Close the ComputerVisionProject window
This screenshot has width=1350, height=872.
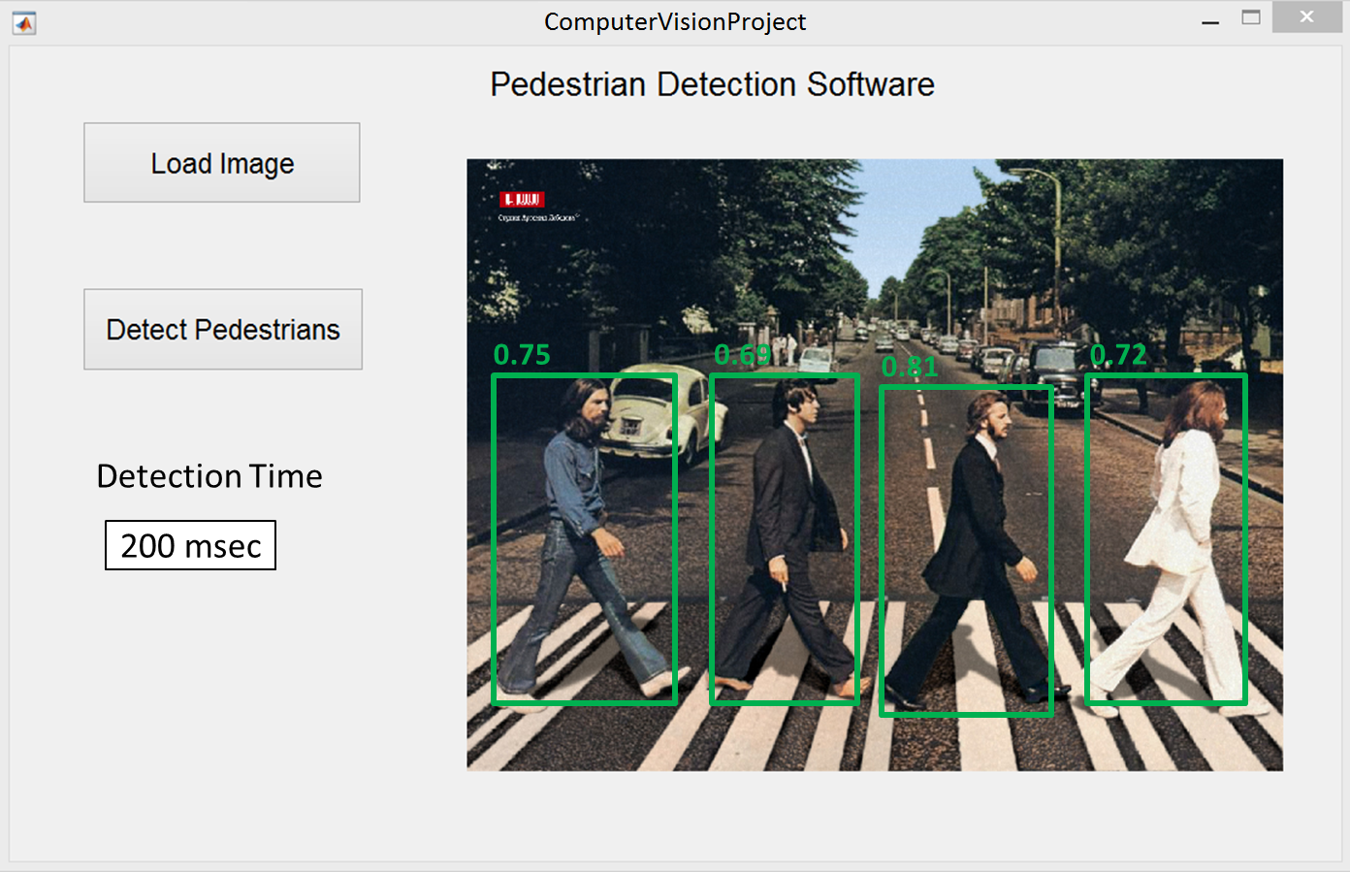tap(1306, 17)
